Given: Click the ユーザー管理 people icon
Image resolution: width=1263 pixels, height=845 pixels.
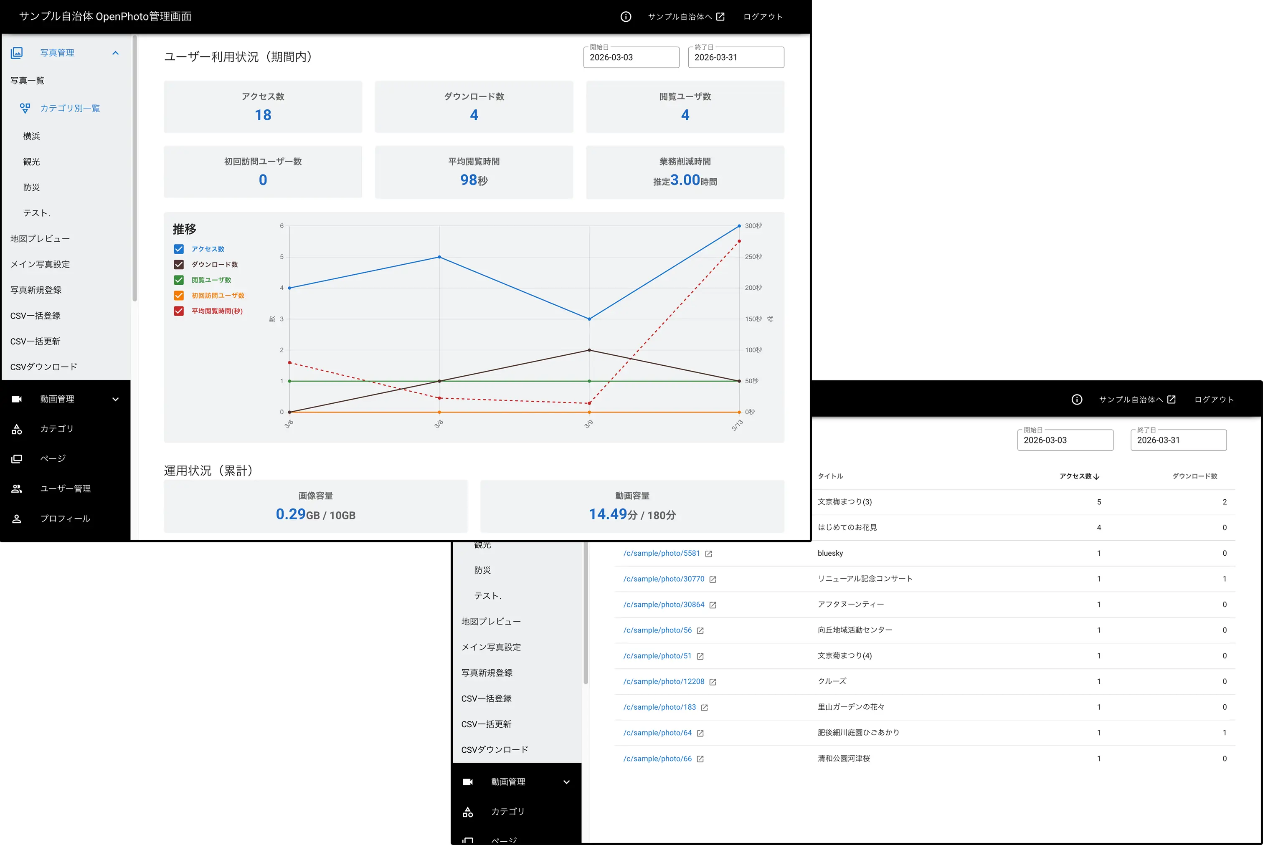Looking at the screenshot, I should [x=17, y=489].
